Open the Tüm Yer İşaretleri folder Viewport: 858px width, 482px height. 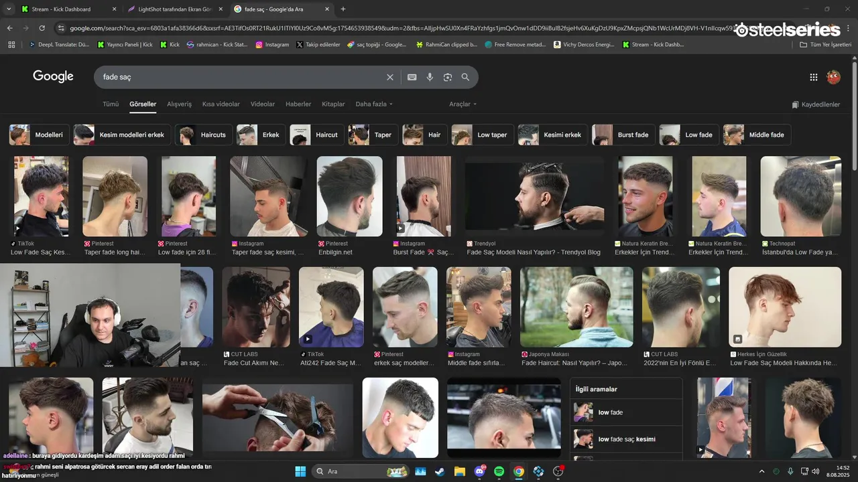[826, 45]
